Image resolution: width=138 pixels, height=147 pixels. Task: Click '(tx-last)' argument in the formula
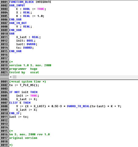point(97,106)
